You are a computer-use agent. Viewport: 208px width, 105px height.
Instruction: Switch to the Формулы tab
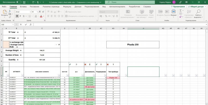tap(67, 7)
